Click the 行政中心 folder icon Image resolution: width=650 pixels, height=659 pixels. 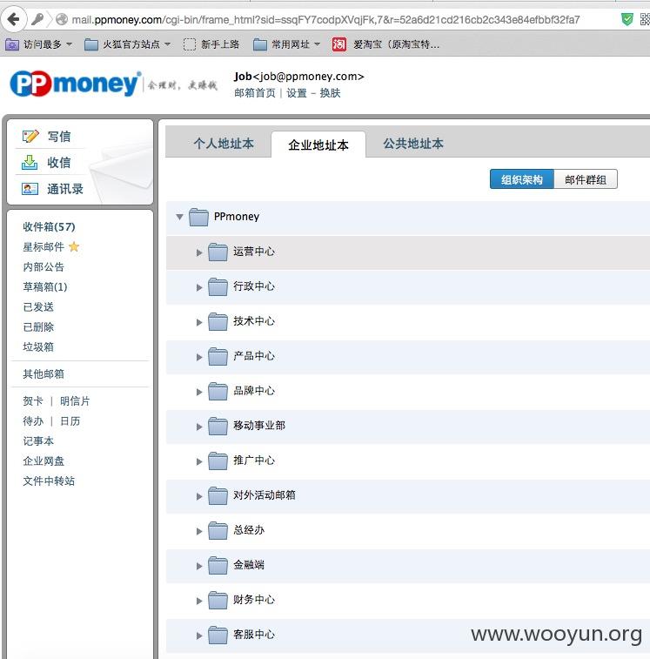[218, 286]
